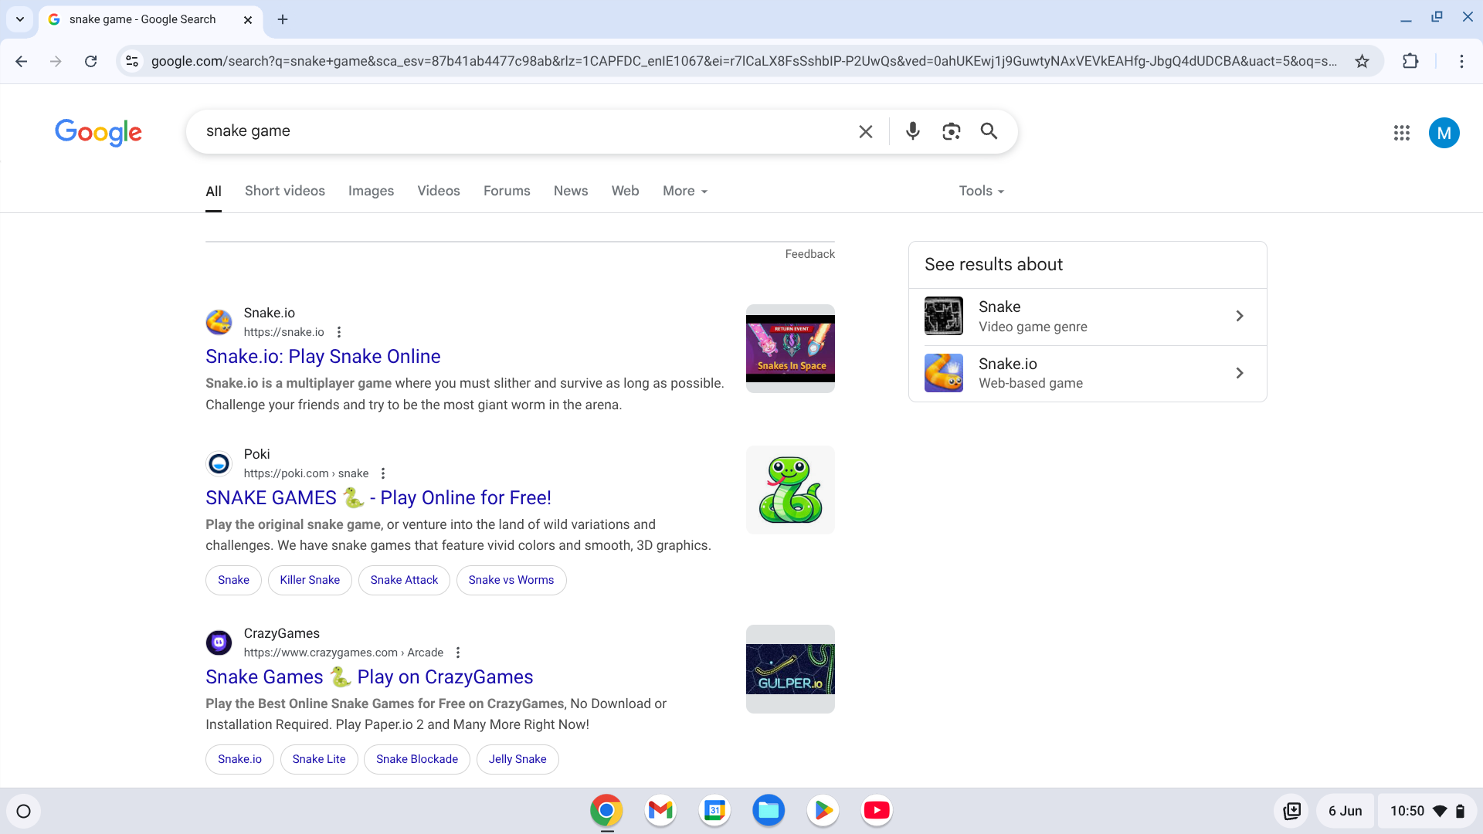Switch to the News tab

(571, 191)
